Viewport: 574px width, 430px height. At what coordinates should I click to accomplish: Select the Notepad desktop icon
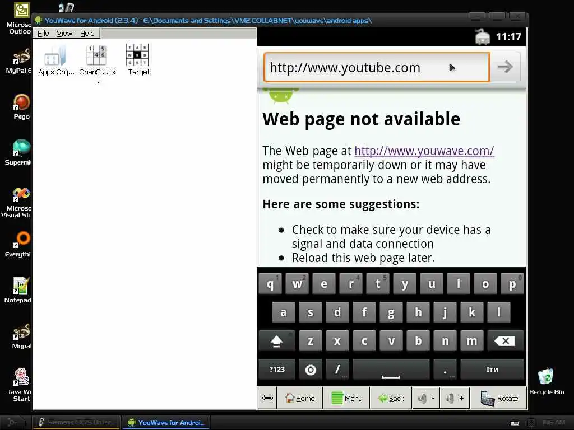point(18,290)
